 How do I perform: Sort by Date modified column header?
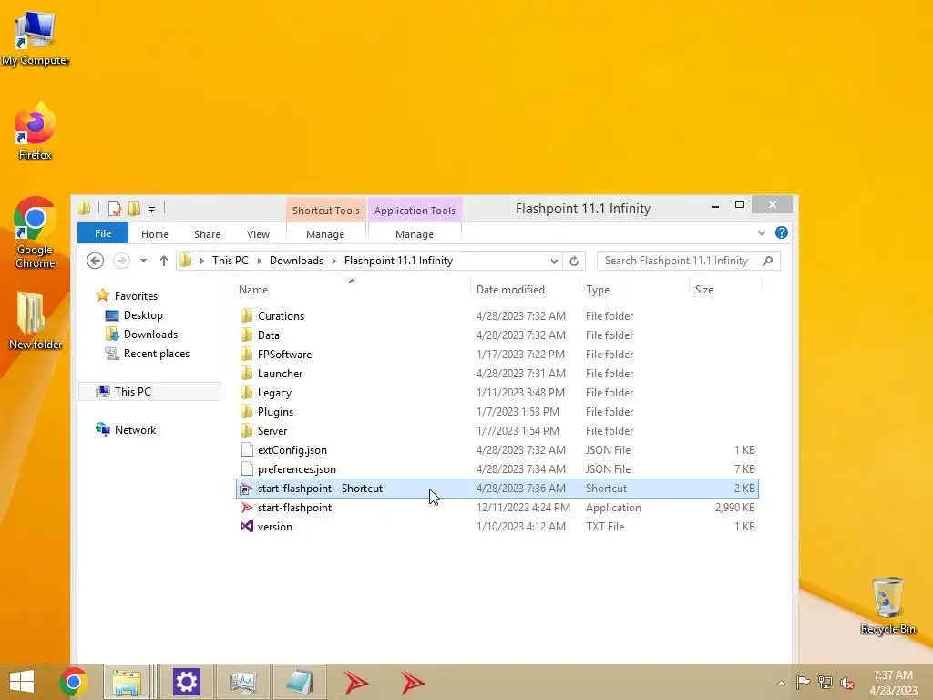(x=524, y=289)
